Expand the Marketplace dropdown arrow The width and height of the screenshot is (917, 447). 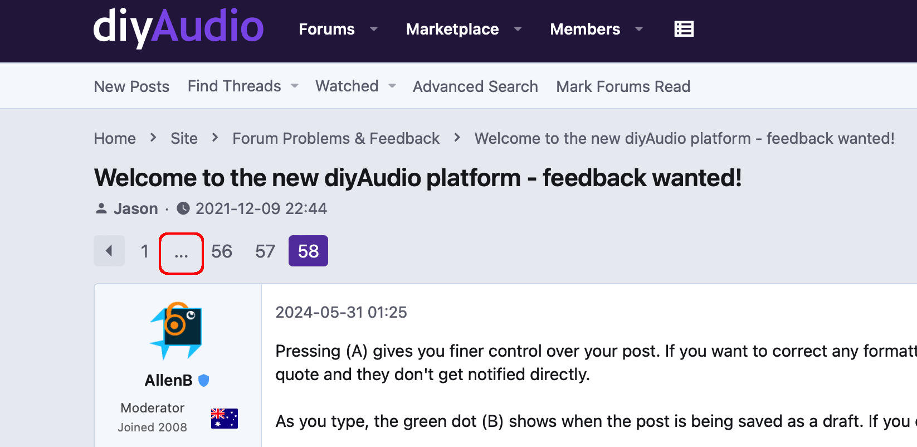click(518, 29)
